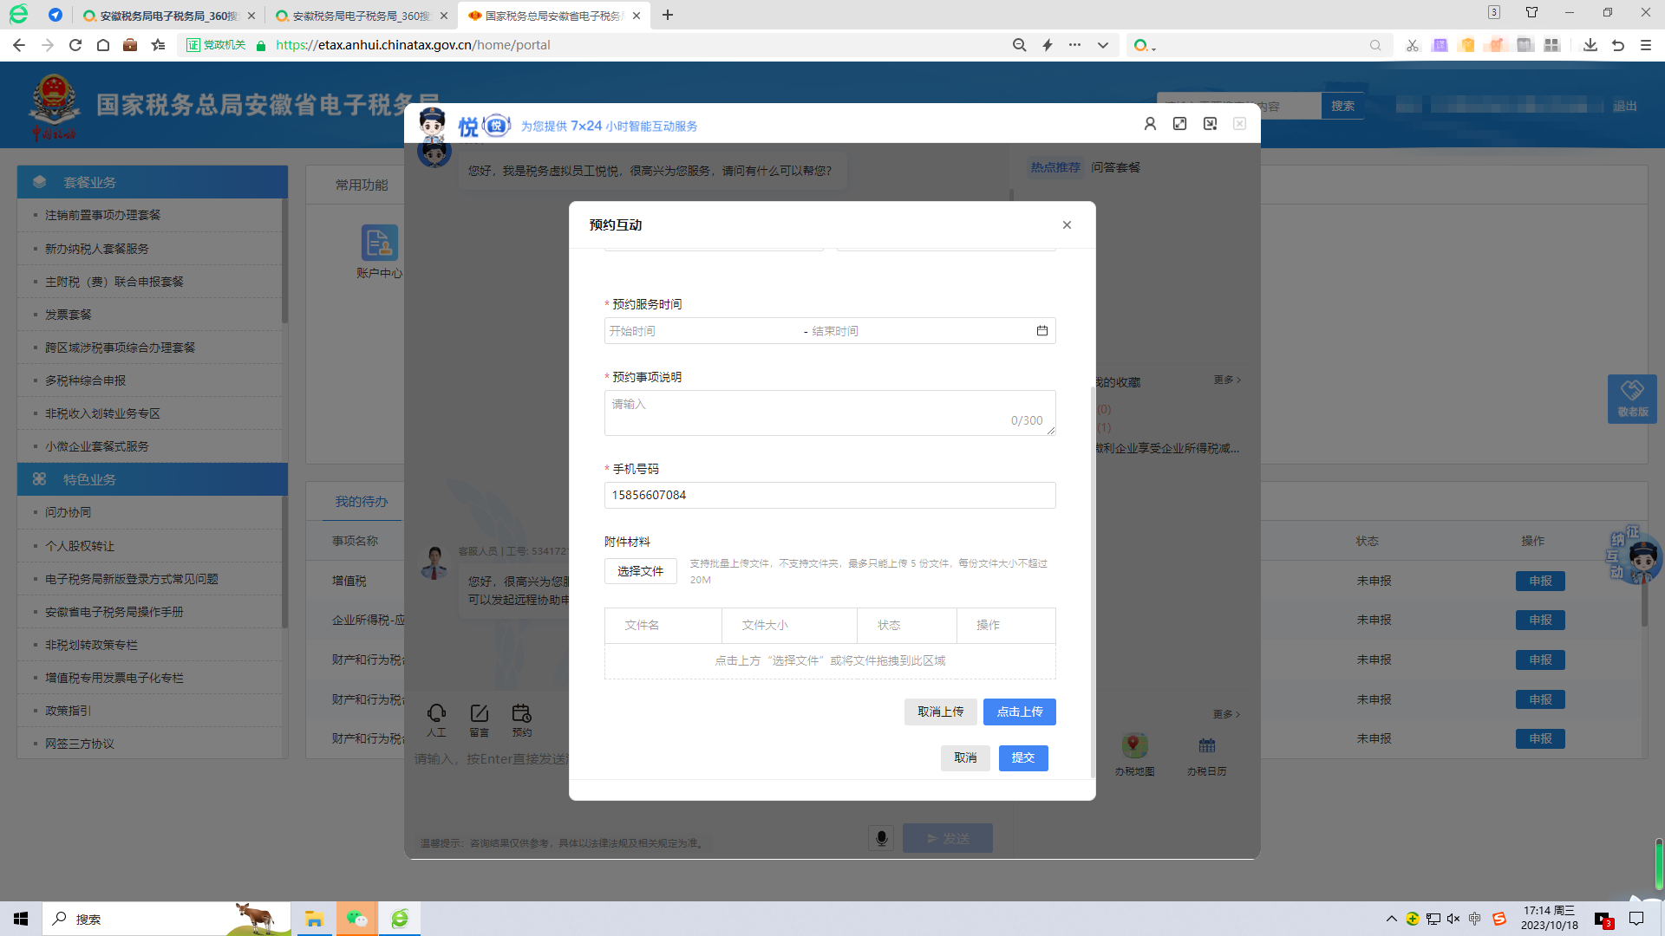Viewport: 1665px width, 936px height.
Task: Switch to the 问答套餐 tab
Action: tap(1115, 167)
